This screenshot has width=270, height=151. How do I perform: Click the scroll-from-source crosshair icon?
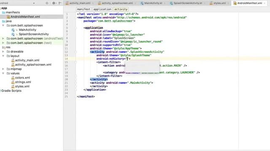click(x=47, y=3)
